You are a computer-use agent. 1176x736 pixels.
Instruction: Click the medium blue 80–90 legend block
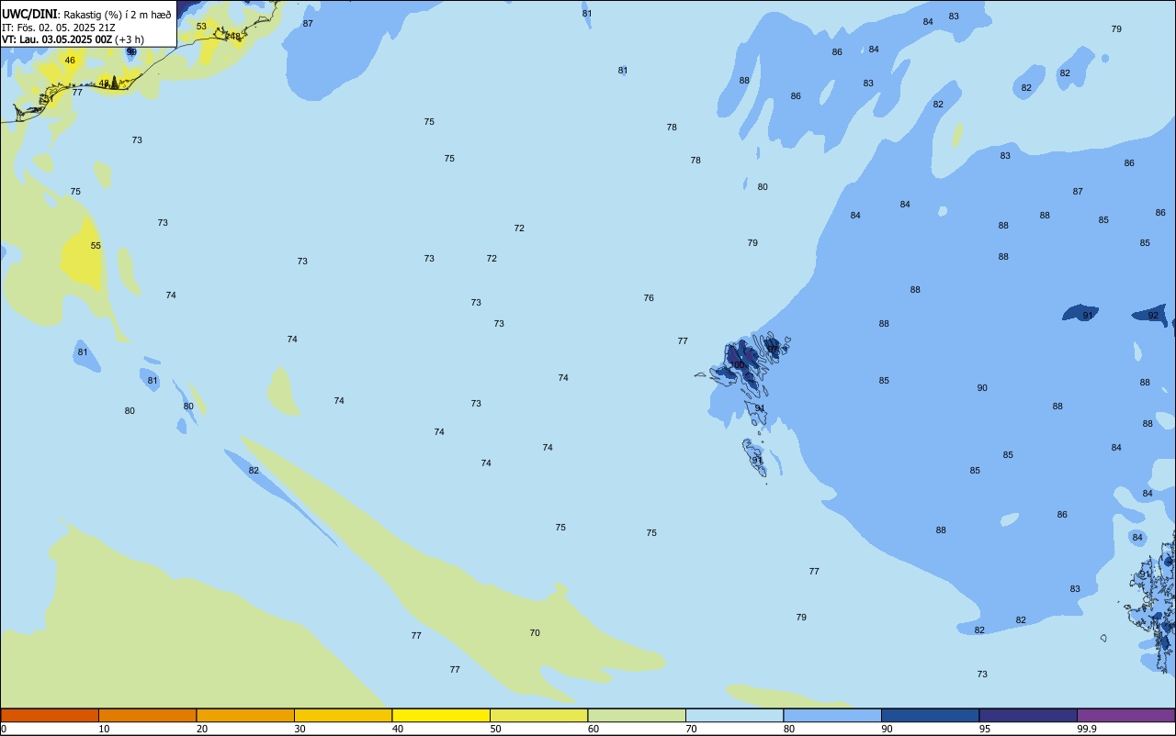[832, 715]
